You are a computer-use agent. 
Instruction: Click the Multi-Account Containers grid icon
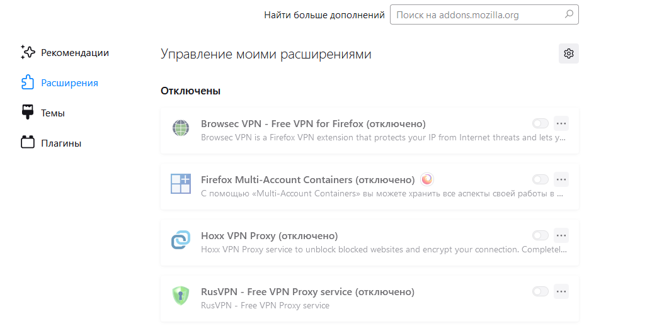pyautogui.click(x=181, y=184)
